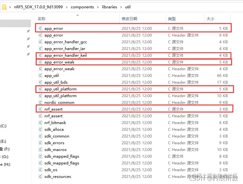
Task: Click the second pin icon in quick access
Action: coord(28,39)
